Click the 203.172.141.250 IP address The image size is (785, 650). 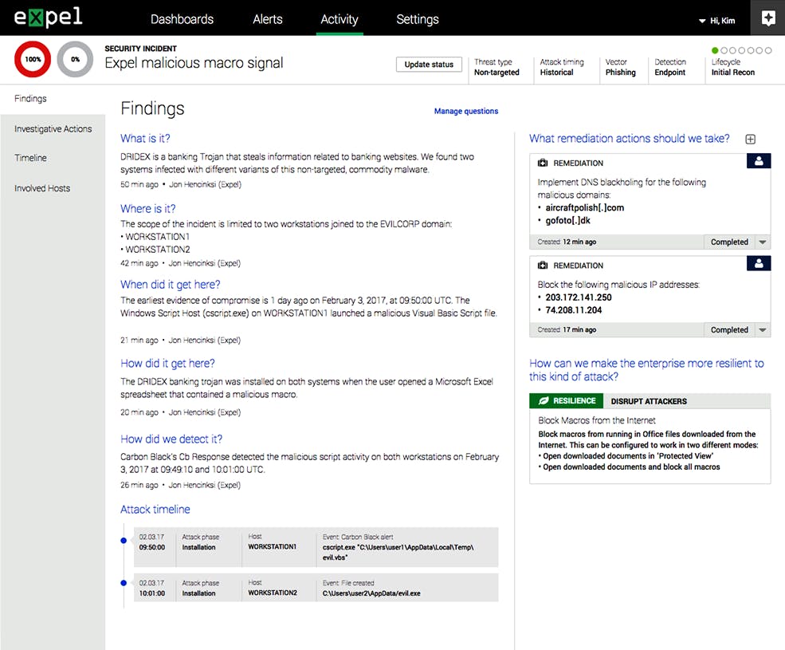[x=579, y=297]
